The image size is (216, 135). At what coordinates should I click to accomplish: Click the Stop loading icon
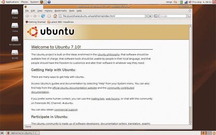tap(49, 16)
